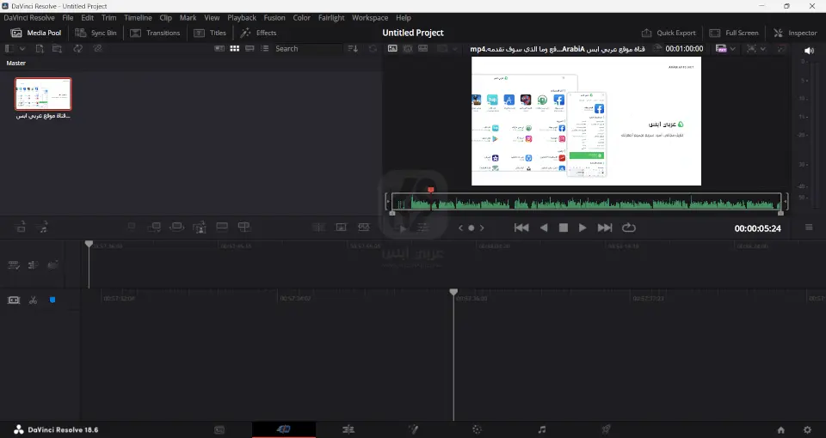Open the Inspector panel
The height and width of the screenshot is (438, 826).
[795, 33]
